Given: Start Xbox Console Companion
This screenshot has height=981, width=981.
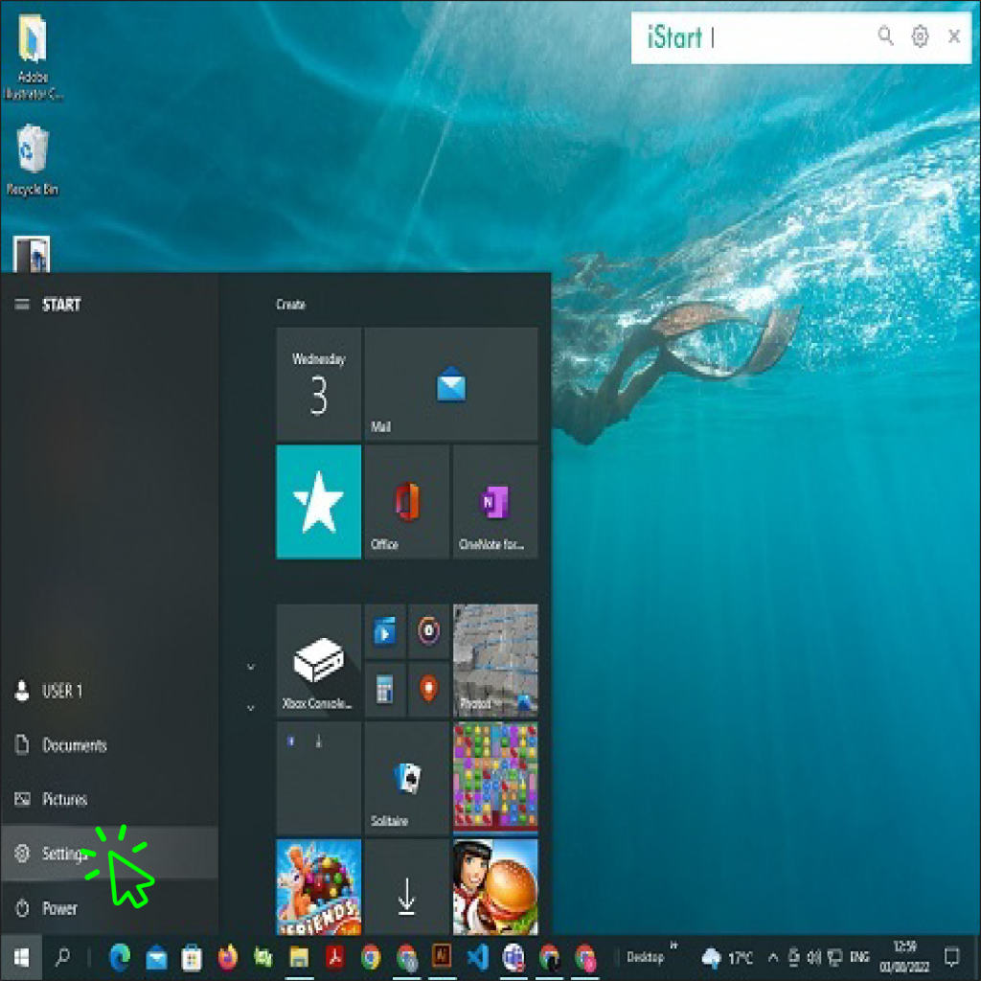Looking at the screenshot, I should [318, 659].
